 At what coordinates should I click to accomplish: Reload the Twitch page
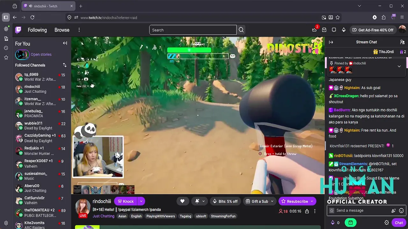point(32,17)
